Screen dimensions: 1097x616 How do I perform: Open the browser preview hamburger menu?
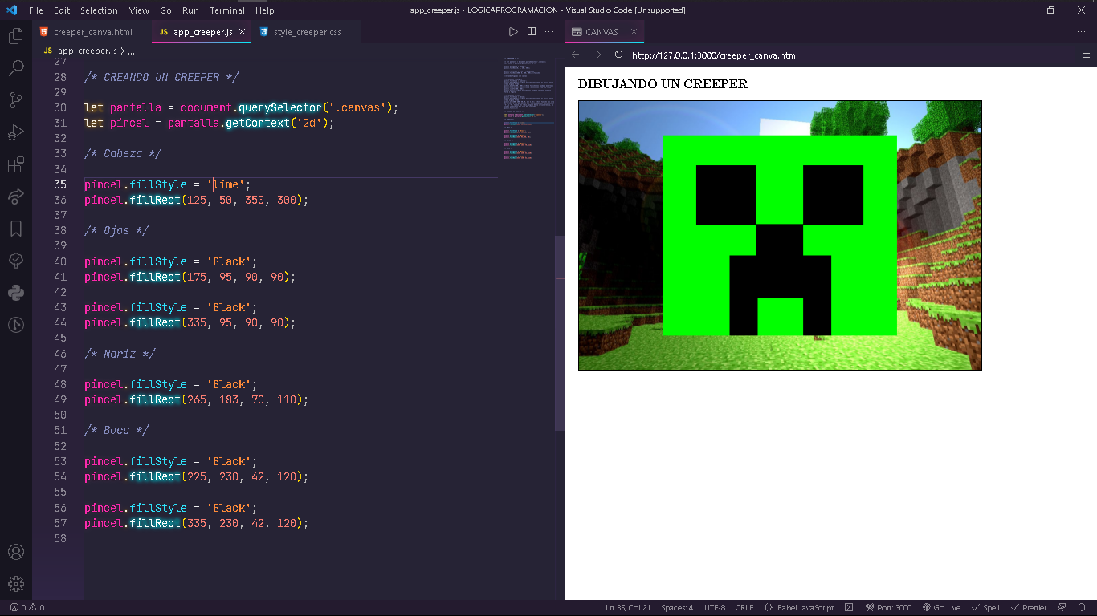coord(1086,55)
